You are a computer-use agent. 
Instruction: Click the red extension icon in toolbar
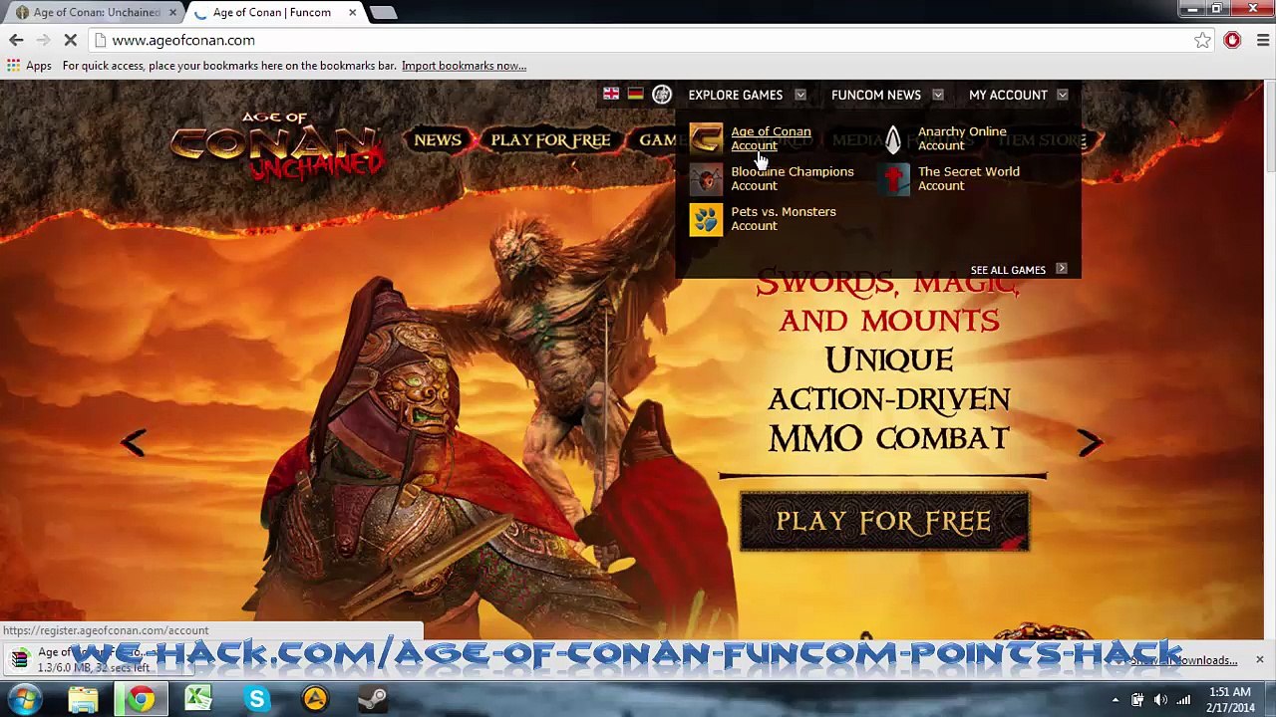[1233, 40]
